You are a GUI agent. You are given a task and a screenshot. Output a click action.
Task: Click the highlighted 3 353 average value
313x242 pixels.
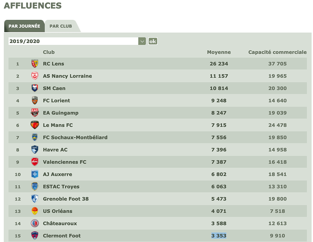click(219, 236)
